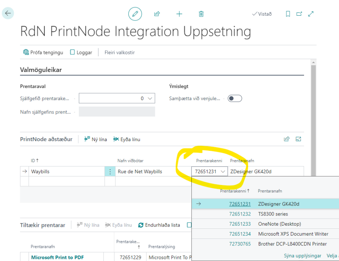This screenshot has height=261, width=339.
Task: Open Prentarakenni dropdown showing 72651231
Action: [223, 171]
